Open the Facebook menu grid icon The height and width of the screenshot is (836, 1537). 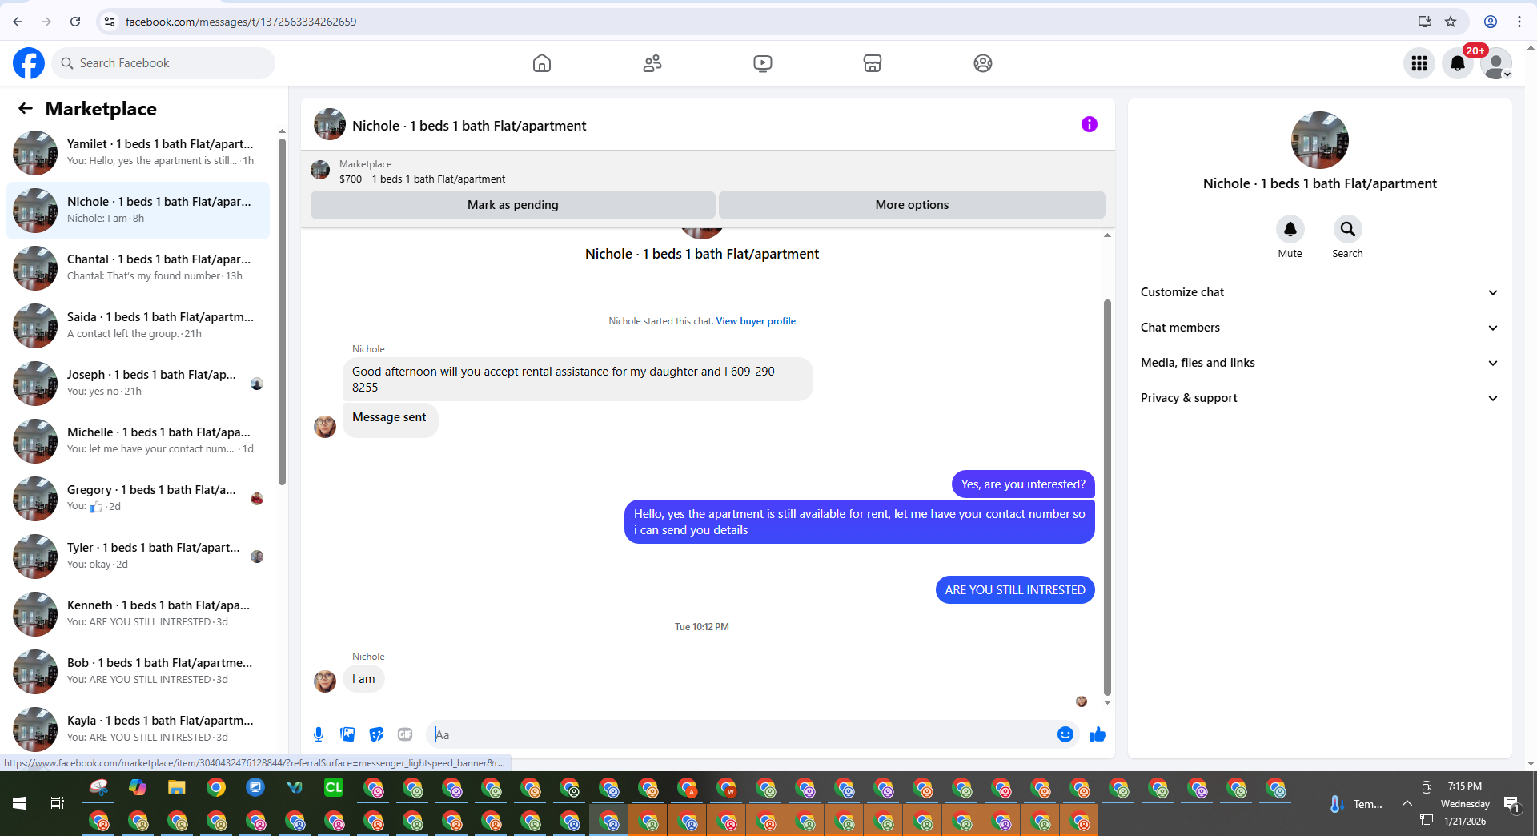pyautogui.click(x=1419, y=63)
